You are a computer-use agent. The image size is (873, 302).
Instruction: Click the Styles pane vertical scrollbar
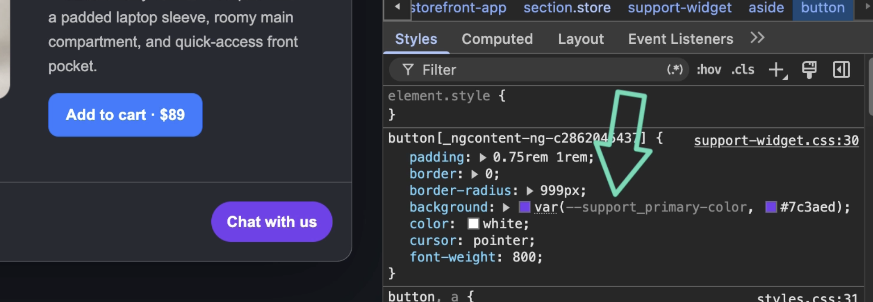870,86
